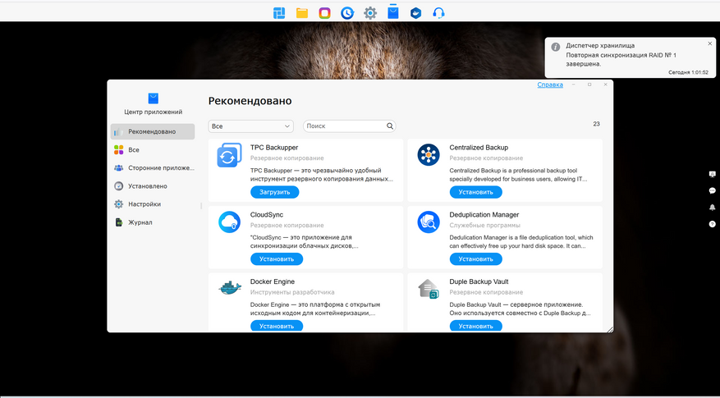The height and width of the screenshot is (398, 720).
Task: Dismiss the RAID sync notification
Action: pyautogui.click(x=710, y=43)
